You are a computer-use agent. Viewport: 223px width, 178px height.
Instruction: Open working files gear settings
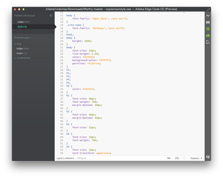pos(51,16)
